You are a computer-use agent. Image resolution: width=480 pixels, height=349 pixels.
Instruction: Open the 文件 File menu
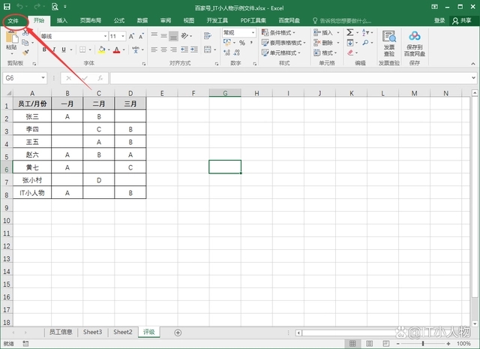[x=13, y=20]
